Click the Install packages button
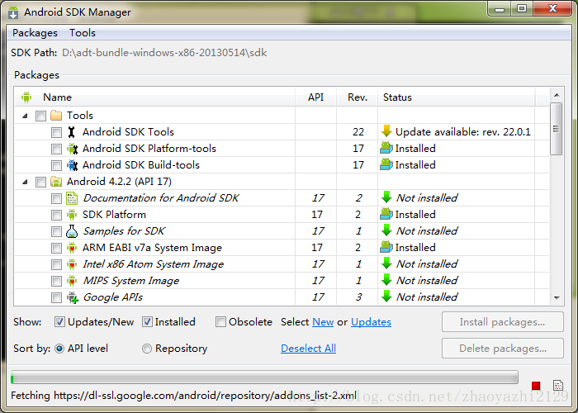Viewport: 578px width, 413px height. (x=502, y=322)
